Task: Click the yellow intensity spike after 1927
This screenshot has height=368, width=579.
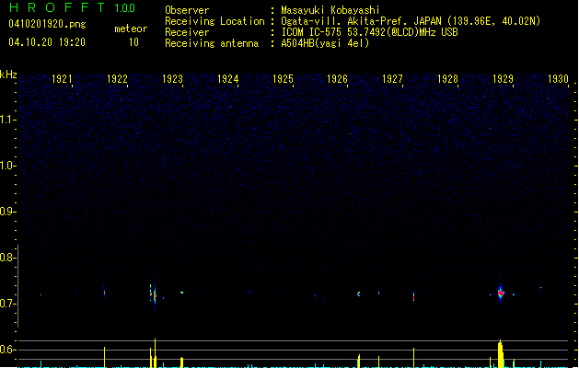Action: (x=413, y=357)
